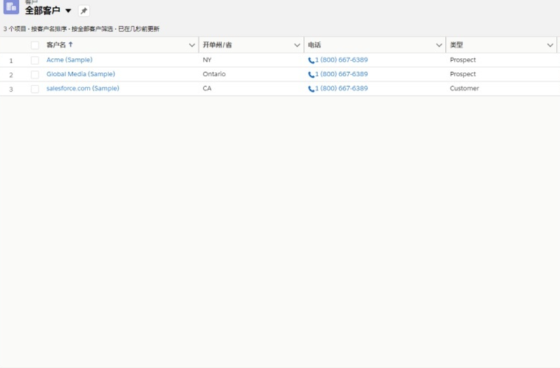The width and height of the screenshot is (560, 368).
Task: Click the Prospect type for Global Media
Action: click(x=463, y=74)
